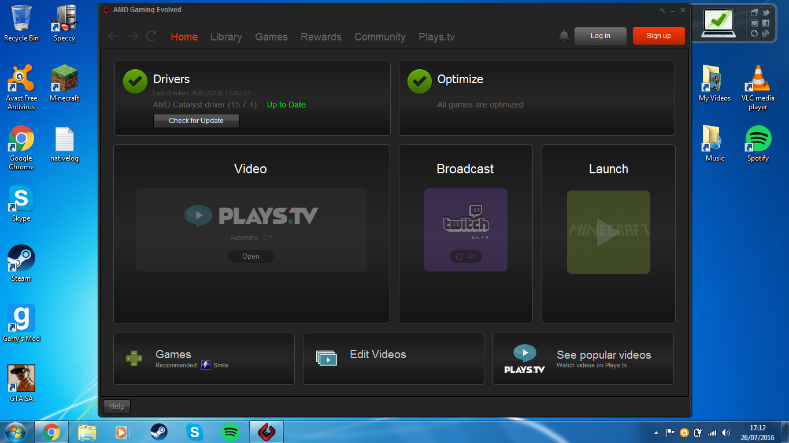The height and width of the screenshot is (443, 789).
Task: Click the green Drivers checkmark icon
Action: point(135,81)
